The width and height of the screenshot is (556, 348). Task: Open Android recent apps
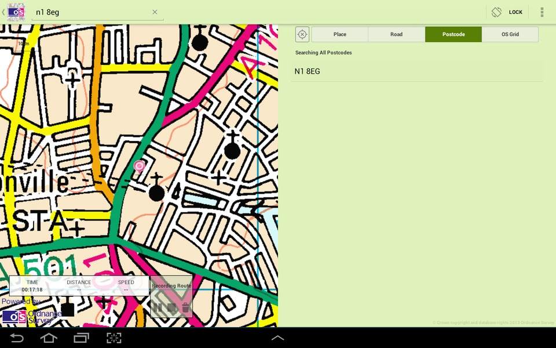tap(81, 338)
